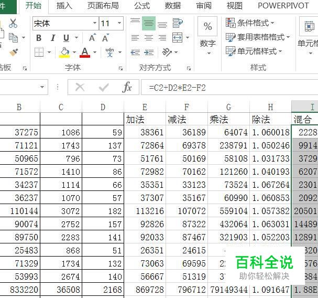
Task: Align text to bottom
Action: [x=162, y=24]
